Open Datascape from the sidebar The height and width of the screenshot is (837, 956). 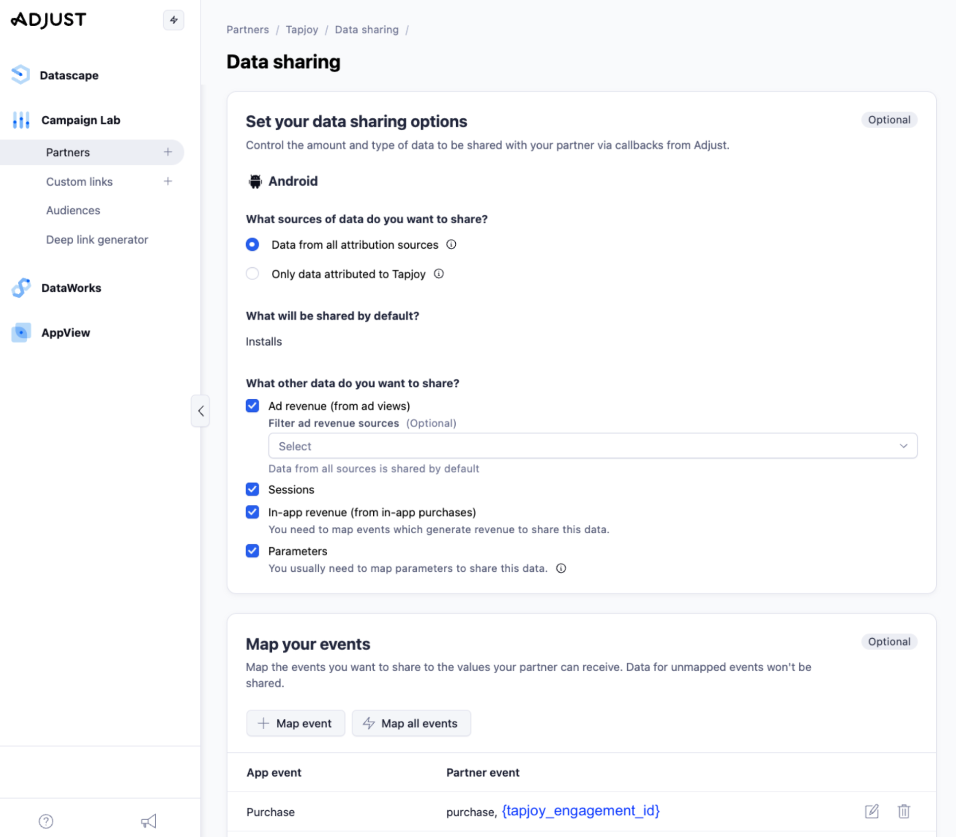tap(69, 75)
